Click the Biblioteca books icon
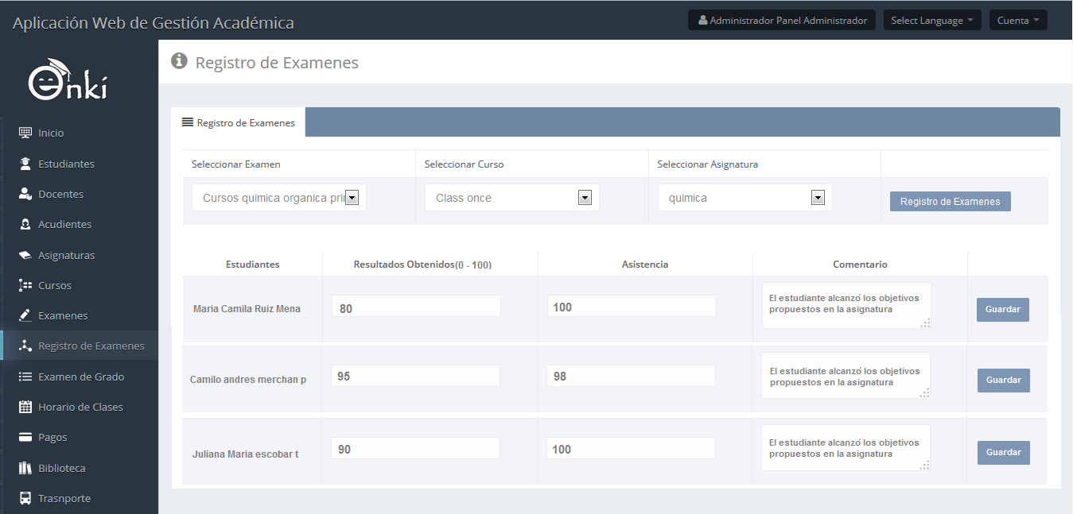 25,468
